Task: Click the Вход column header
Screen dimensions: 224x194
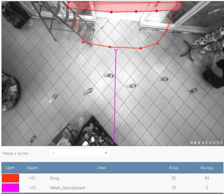Action: (173, 168)
